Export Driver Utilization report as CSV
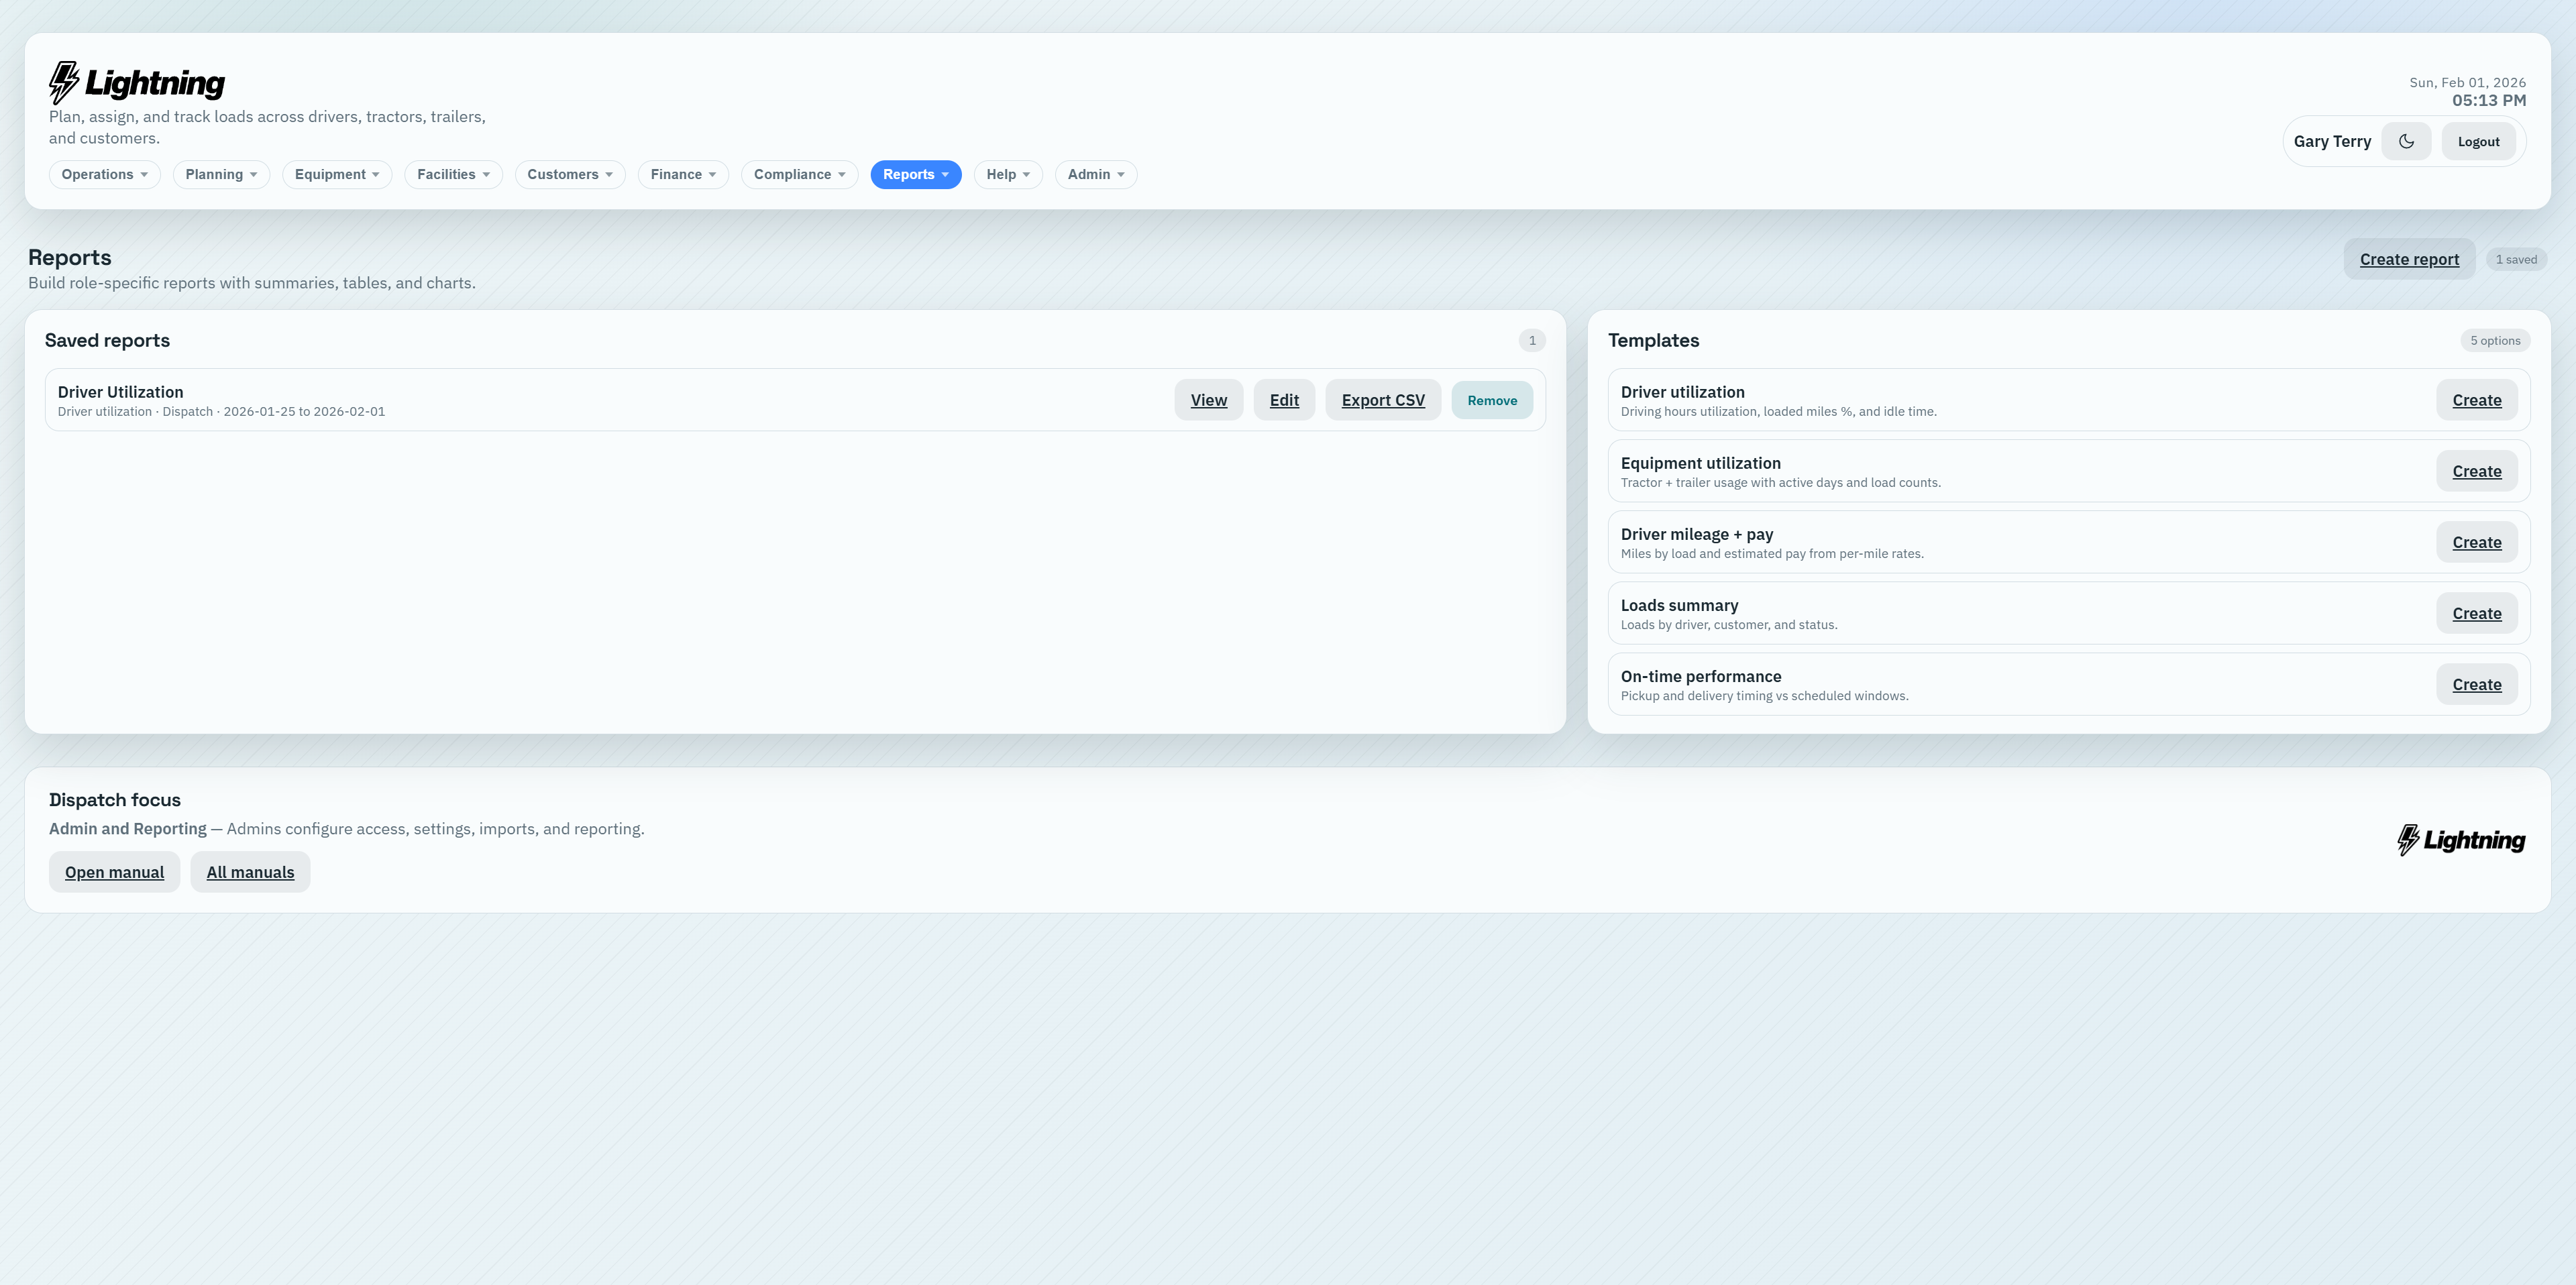The image size is (2576, 1285). point(1383,400)
